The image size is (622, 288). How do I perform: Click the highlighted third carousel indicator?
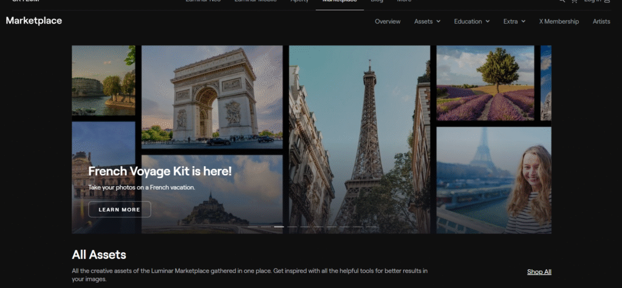click(279, 227)
